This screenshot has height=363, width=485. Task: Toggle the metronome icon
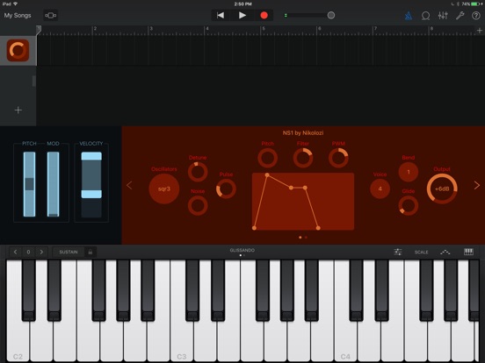(409, 16)
